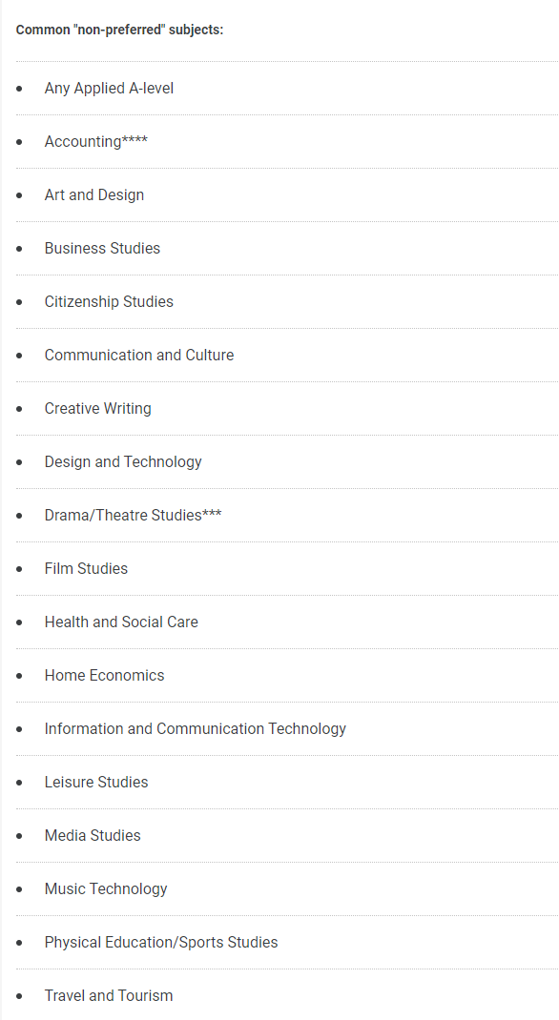Select Health and Social Care
Image resolution: width=559 pixels, height=1020 pixels.
click(x=121, y=622)
